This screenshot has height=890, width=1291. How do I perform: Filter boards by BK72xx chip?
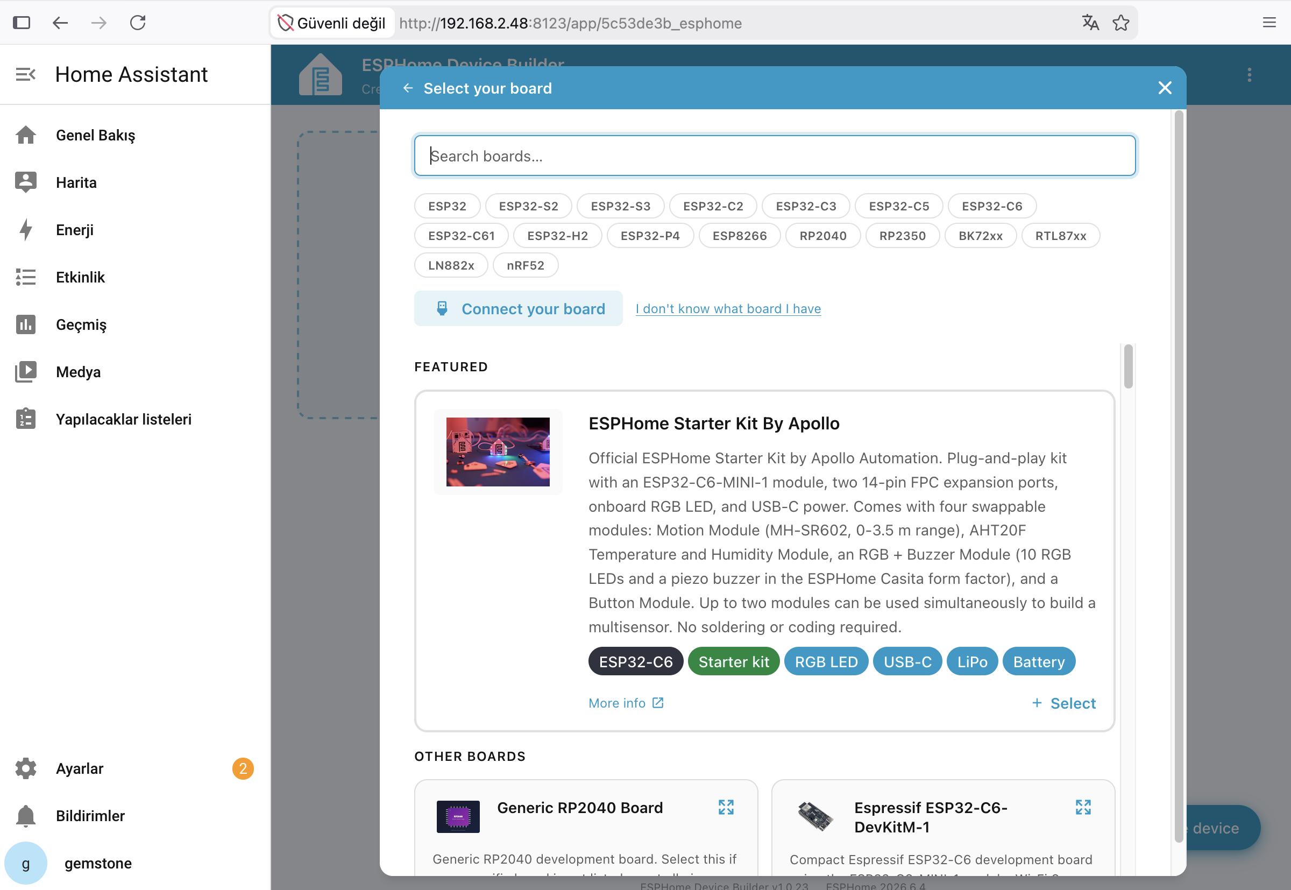click(x=981, y=235)
